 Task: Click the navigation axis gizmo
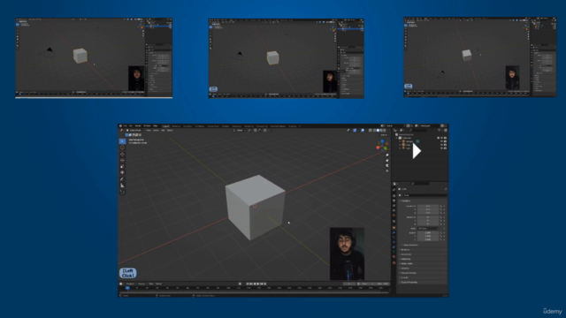pyautogui.click(x=382, y=145)
